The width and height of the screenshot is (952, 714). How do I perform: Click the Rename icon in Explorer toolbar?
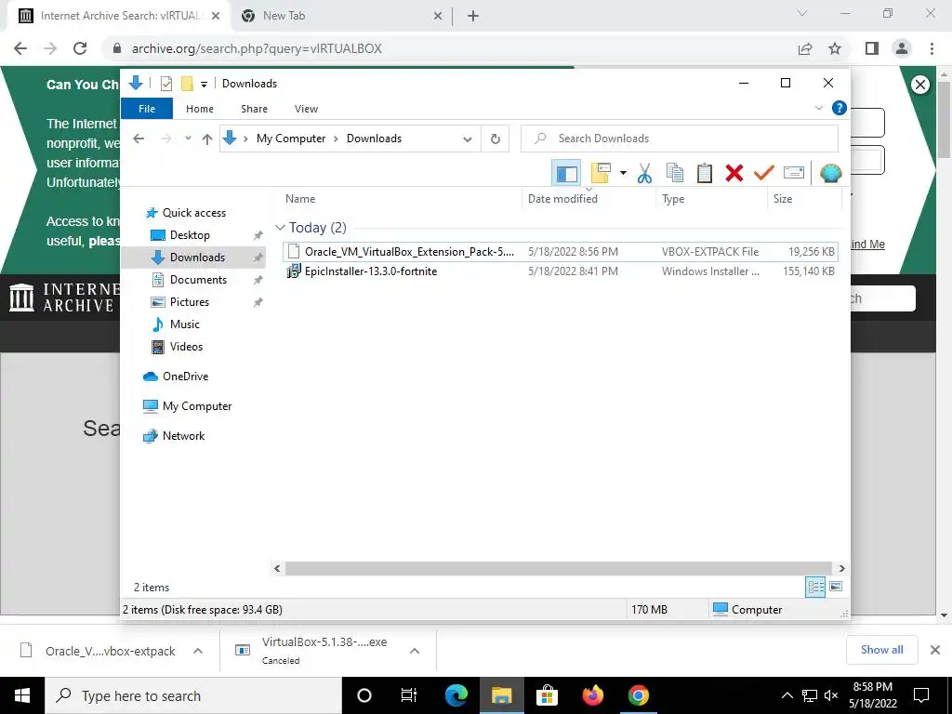(x=794, y=174)
